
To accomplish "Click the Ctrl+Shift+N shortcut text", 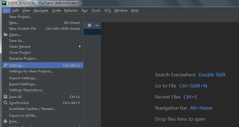I will [193, 86].
